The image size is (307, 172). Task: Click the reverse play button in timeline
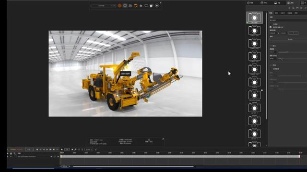tap(44, 150)
